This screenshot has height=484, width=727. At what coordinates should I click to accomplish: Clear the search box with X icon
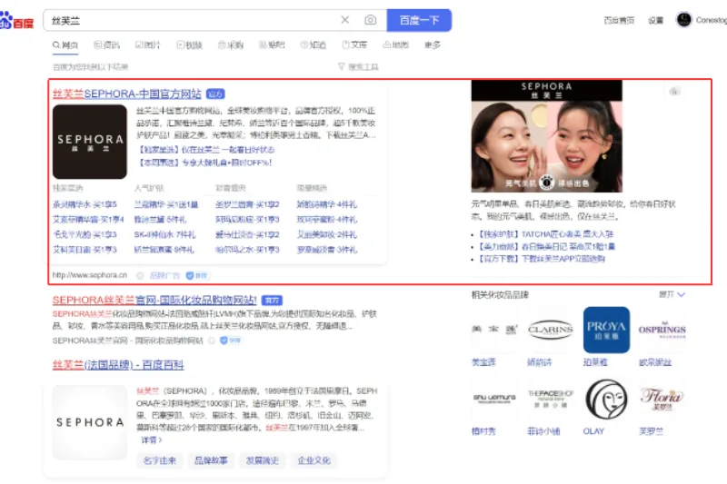point(345,20)
